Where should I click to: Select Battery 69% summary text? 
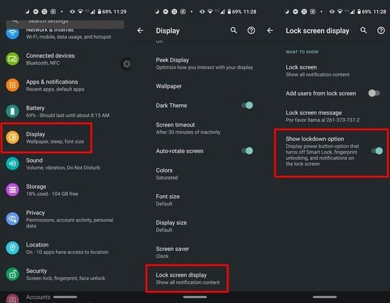[x=68, y=115]
